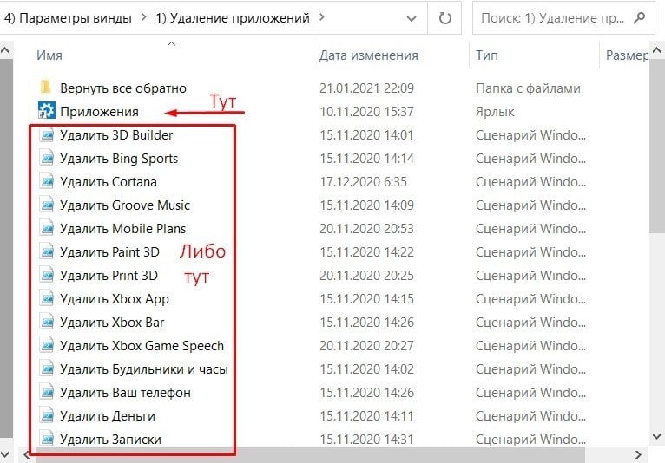This screenshot has width=665, height=463.
Task: Select file name 'Удалить Будильники и часы'
Action: pyautogui.click(x=144, y=369)
